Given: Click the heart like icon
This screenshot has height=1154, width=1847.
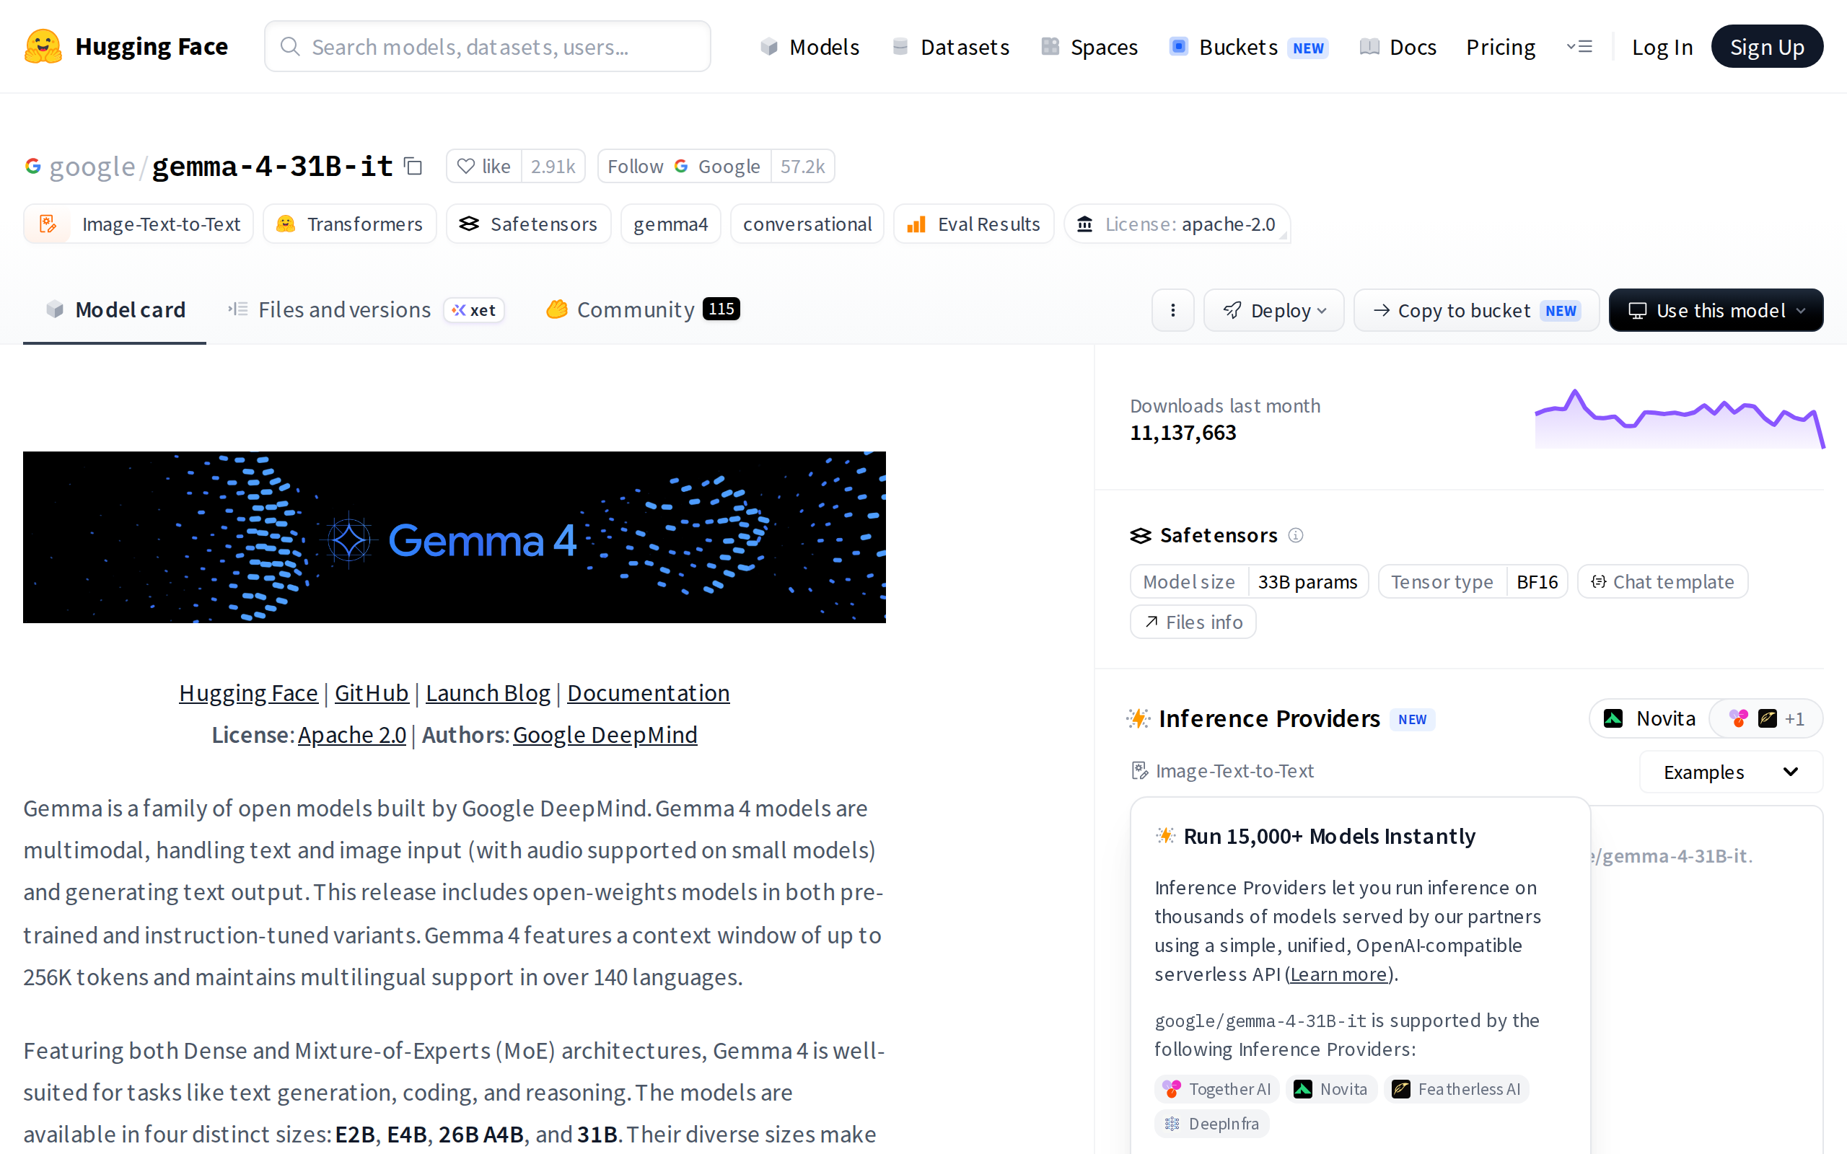Looking at the screenshot, I should [465, 166].
